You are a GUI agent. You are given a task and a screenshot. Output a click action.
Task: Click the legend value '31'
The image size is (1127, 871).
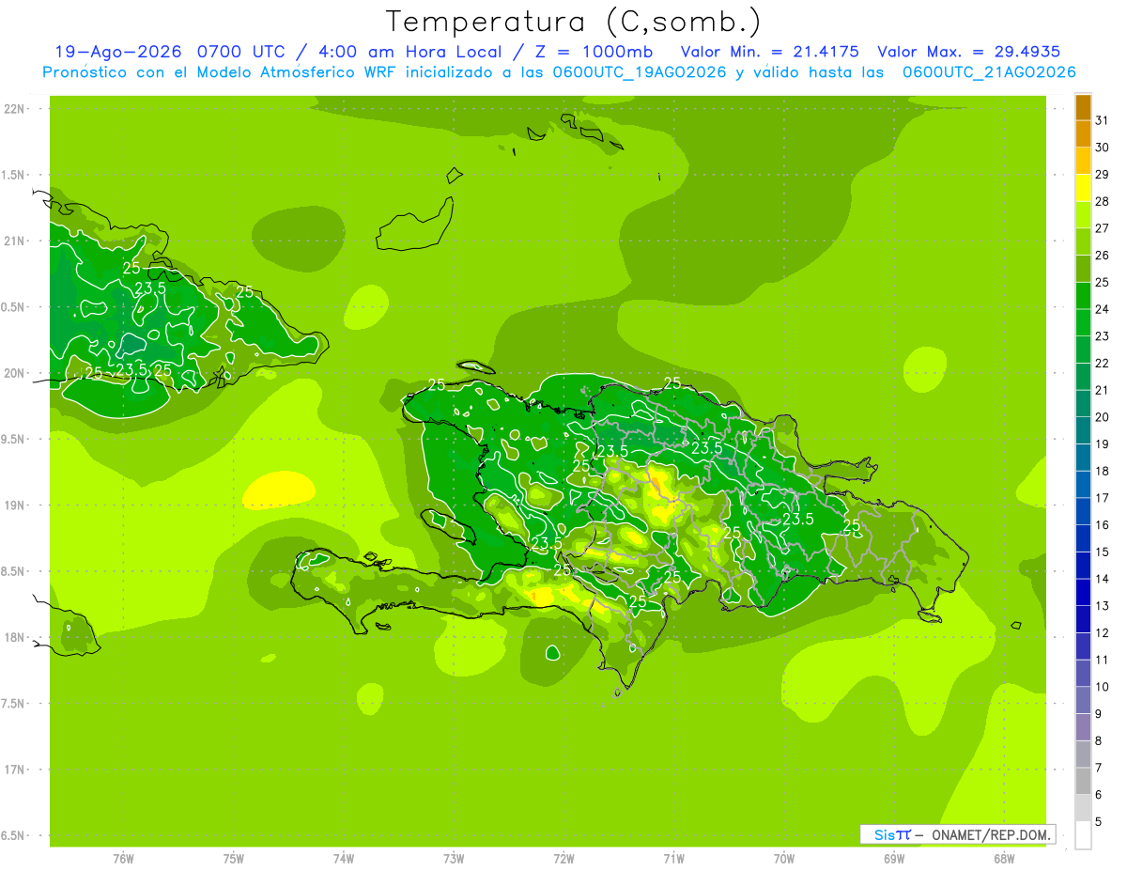pos(1103,120)
